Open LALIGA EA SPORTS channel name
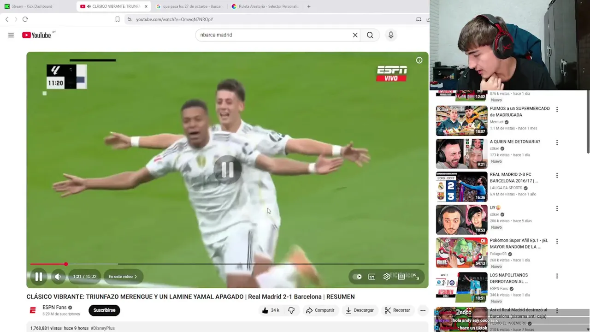The width and height of the screenshot is (590, 332). pyautogui.click(x=506, y=188)
